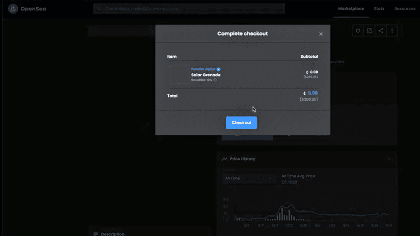Open the Resources menu
420x236 pixels.
(x=405, y=9)
